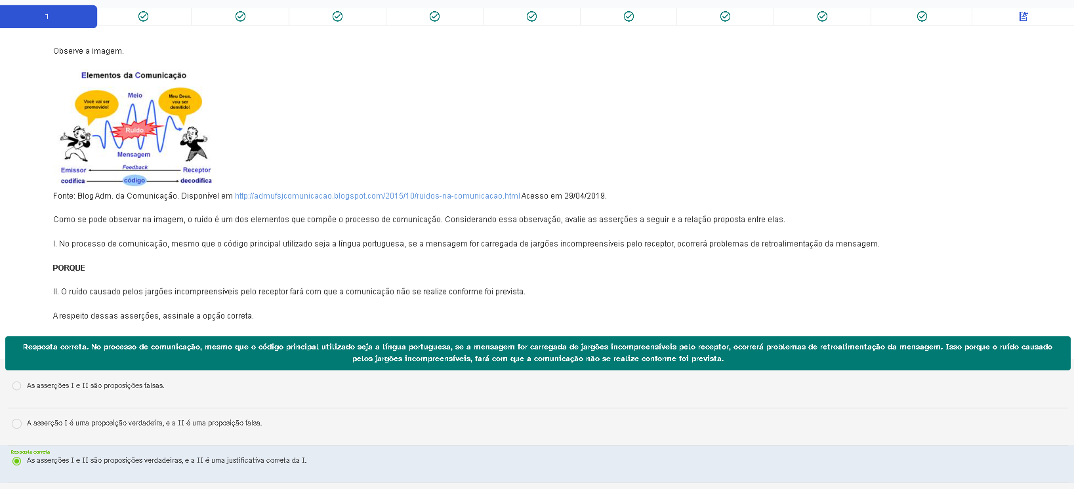Viewport: 1074px width, 489px height.
Task: Open the admufsjcomunicacao blogspot link
Action: pos(377,196)
